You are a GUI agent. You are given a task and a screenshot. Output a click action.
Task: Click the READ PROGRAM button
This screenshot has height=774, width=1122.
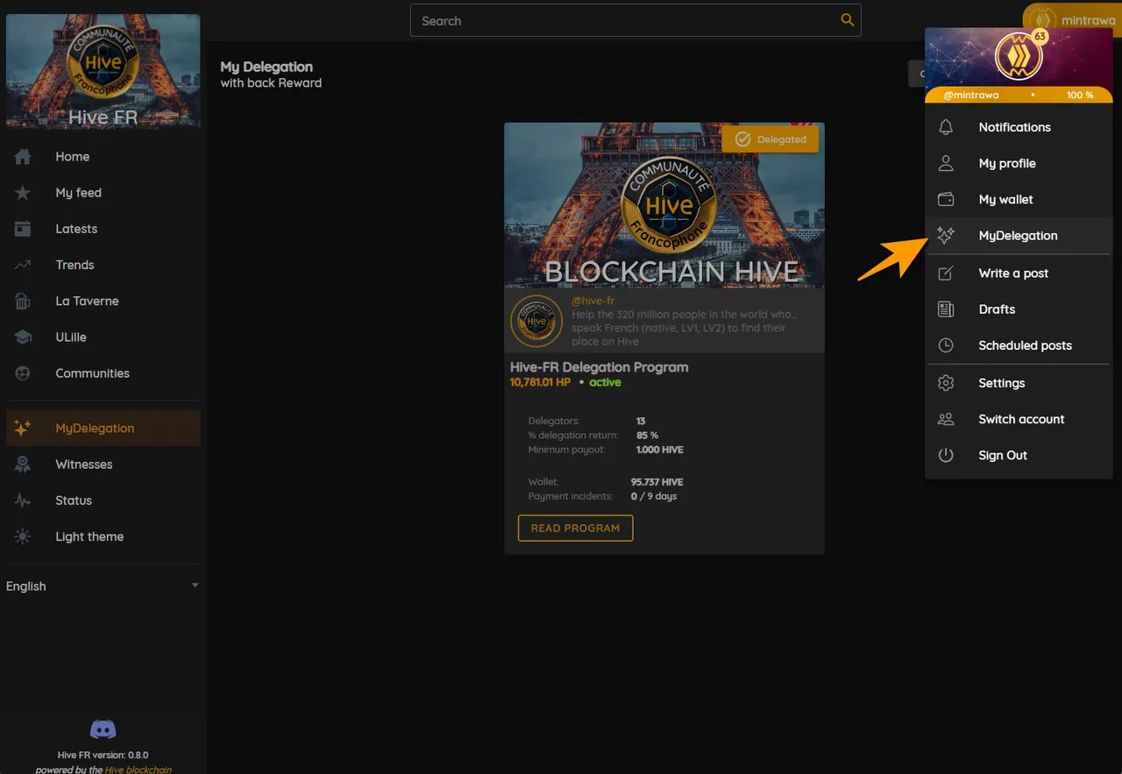tap(575, 528)
